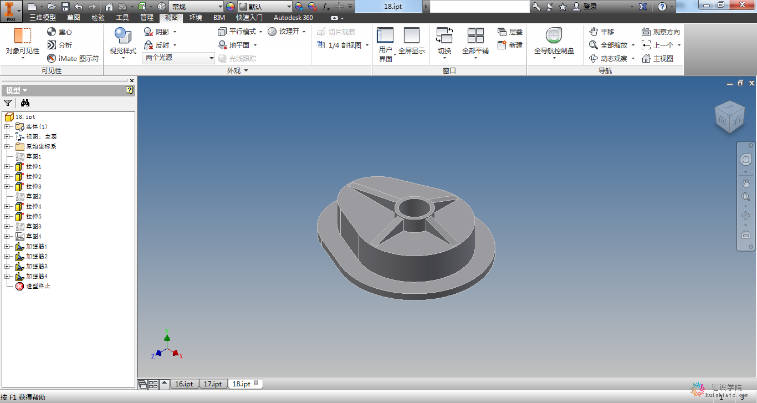Screen dimensions: 757x403
Task: Click the 层叠 cascade windows icon
Action: click(502, 32)
